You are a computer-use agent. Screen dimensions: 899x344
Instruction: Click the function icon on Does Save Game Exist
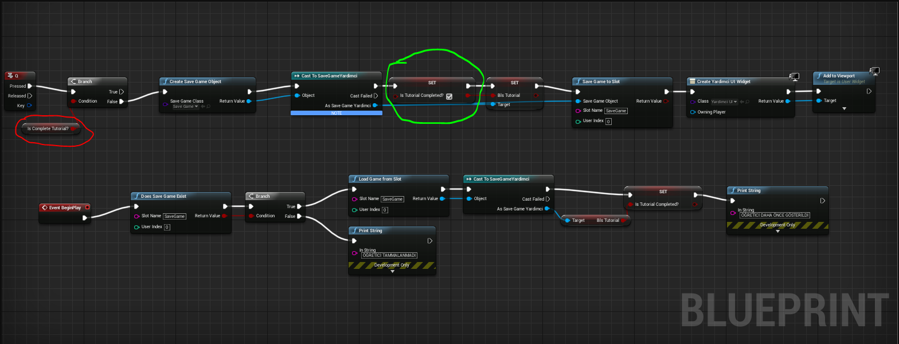point(136,196)
